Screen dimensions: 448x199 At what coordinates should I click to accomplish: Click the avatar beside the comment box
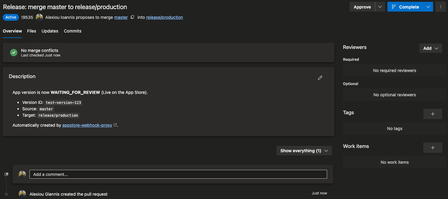click(22, 174)
